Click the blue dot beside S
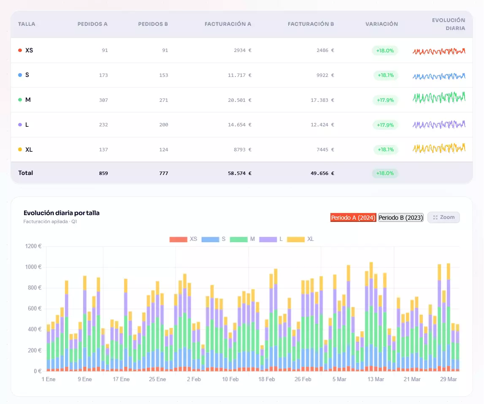 point(20,75)
